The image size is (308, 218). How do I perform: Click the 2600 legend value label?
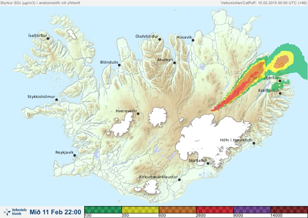[x=200, y=216]
